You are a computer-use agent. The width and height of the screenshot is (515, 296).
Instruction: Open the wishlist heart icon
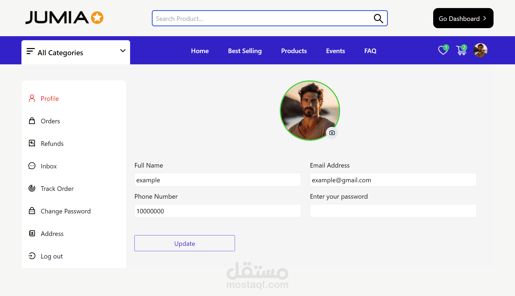tap(443, 50)
